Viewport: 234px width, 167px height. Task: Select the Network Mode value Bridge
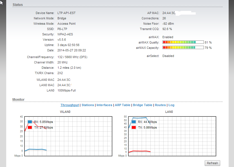coord(62,18)
